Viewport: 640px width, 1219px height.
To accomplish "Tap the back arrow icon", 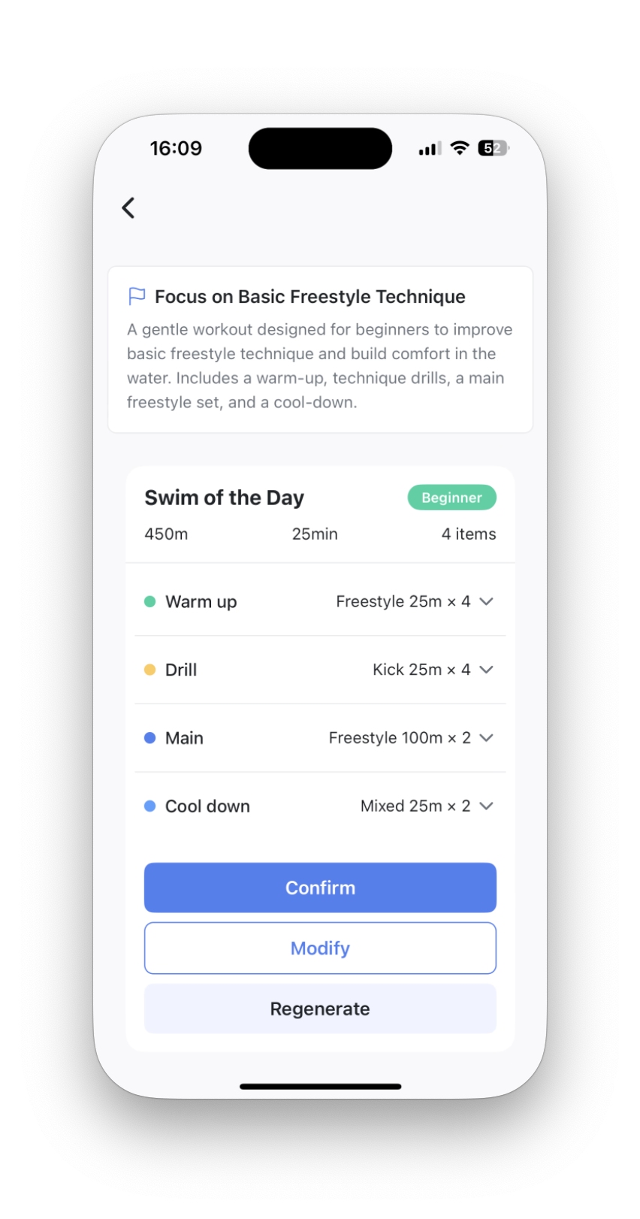I will [x=128, y=208].
